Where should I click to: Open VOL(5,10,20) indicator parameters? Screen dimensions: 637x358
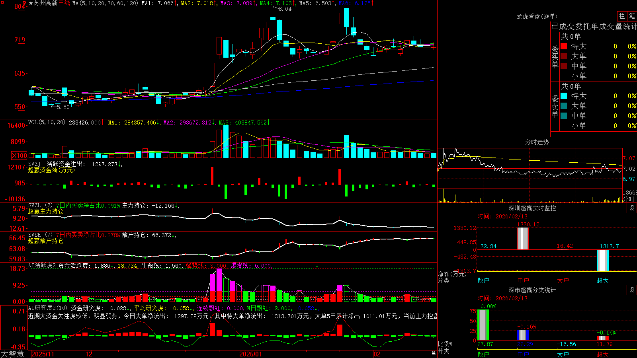point(47,123)
